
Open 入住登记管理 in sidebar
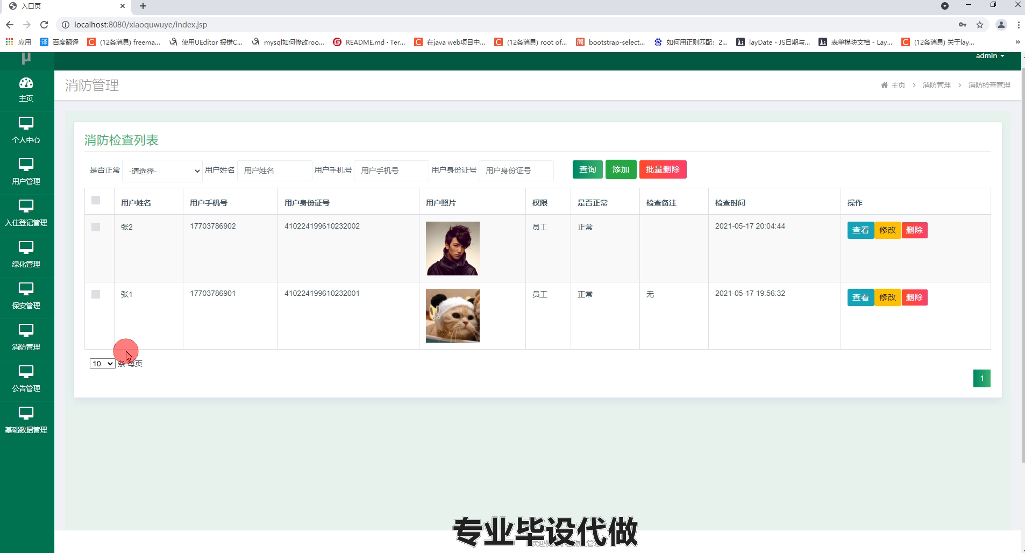(x=26, y=214)
